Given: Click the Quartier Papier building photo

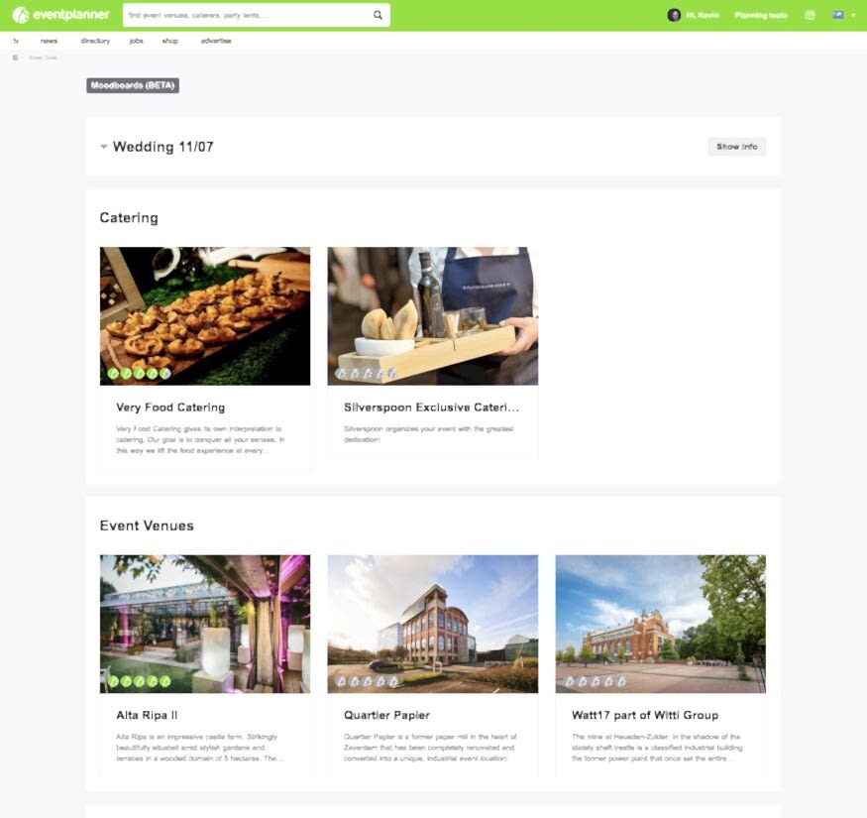Looking at the screenshot, I should coord(432,624).
